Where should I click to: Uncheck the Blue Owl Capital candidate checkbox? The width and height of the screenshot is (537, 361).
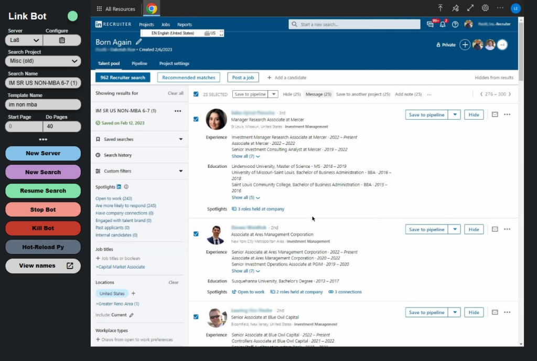(x=196, y=317)
